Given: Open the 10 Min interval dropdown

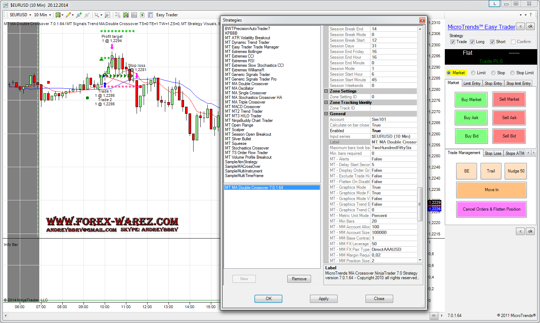Looking at the screenshot, I should [x=42, y=15].
